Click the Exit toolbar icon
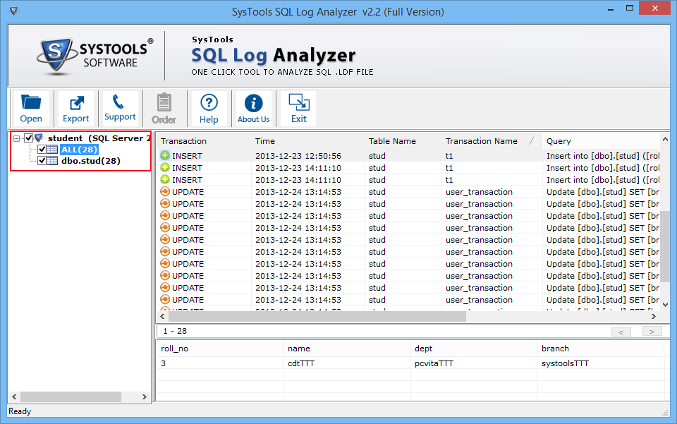The height and width of the screenshot is (424, 677). 299,109
